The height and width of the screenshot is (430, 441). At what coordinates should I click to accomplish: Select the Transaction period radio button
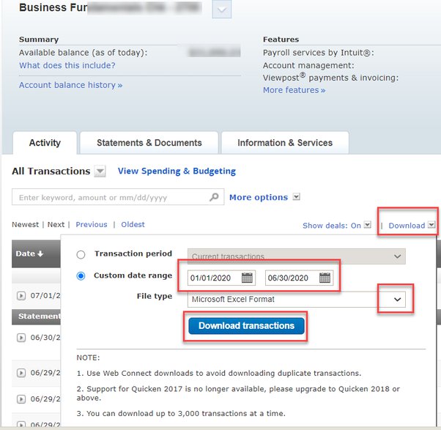point(81,254)
